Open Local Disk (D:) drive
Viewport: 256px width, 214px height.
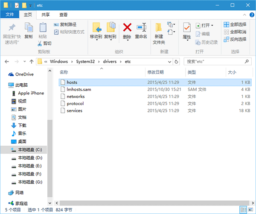point(27,158)
